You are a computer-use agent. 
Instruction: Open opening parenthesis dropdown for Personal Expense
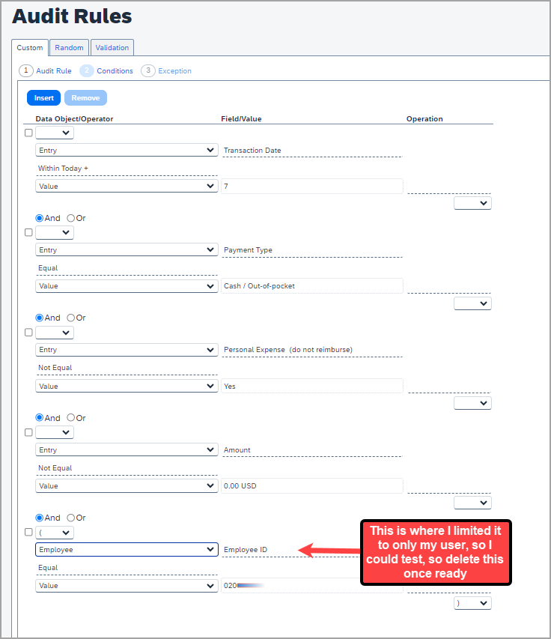pyautogui.click(x=55, y=333)
